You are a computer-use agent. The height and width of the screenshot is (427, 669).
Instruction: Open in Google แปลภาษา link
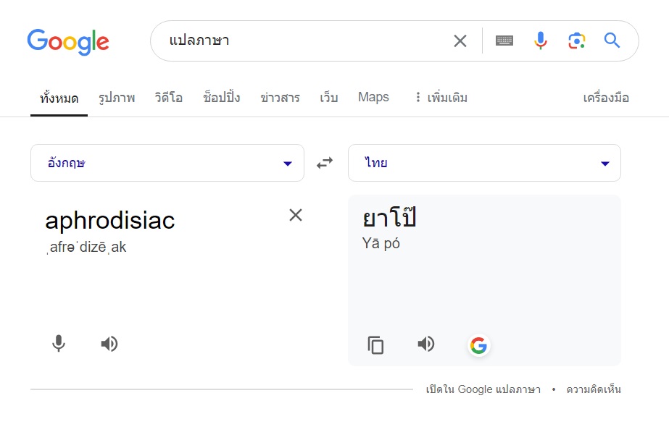pos(483,389)
